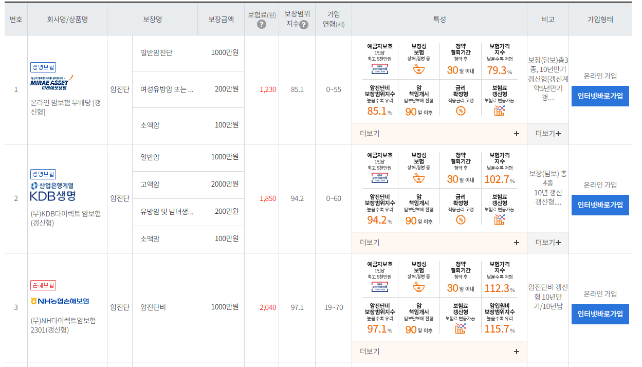
Task: Click age range 19~70
Action: [334, 307]
